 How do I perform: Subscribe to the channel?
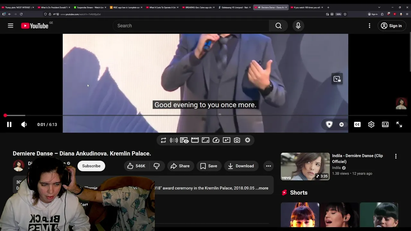(91, 166)
